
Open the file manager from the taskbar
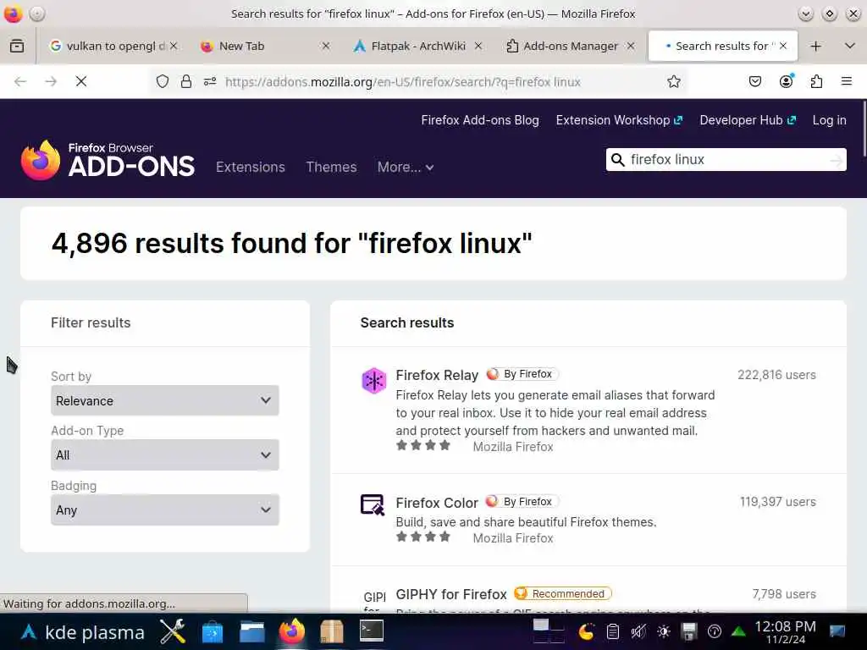(252, 631)
